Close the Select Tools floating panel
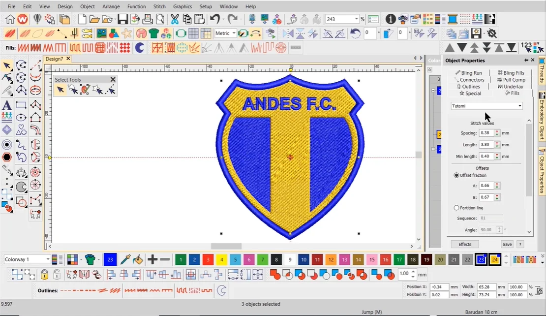 coord(113,79)
